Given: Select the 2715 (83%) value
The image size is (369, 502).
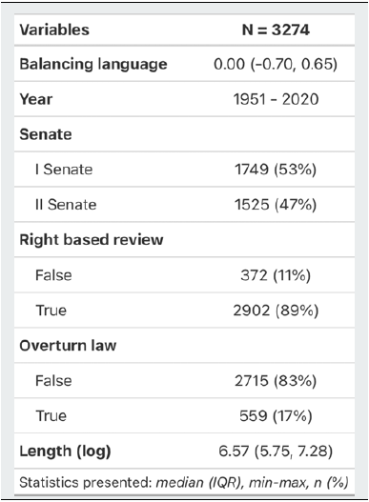Looking at the screenshot, I should (276, 381).
